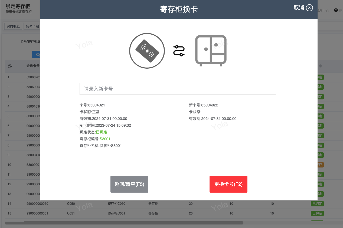
Task: Click the horizontal scrollbar at bottom
Action: click(x=124, y=223)
